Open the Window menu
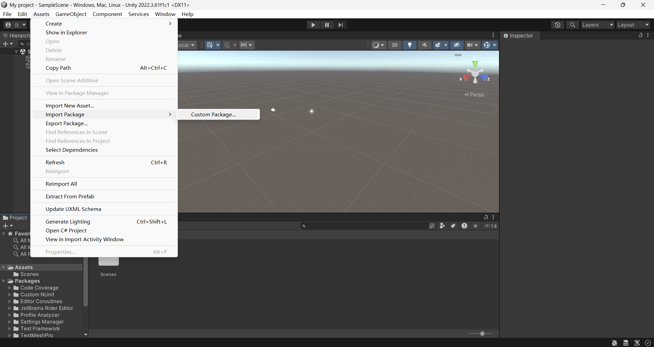The height and width of the screenshot is (347, 654). pos(165,14)
